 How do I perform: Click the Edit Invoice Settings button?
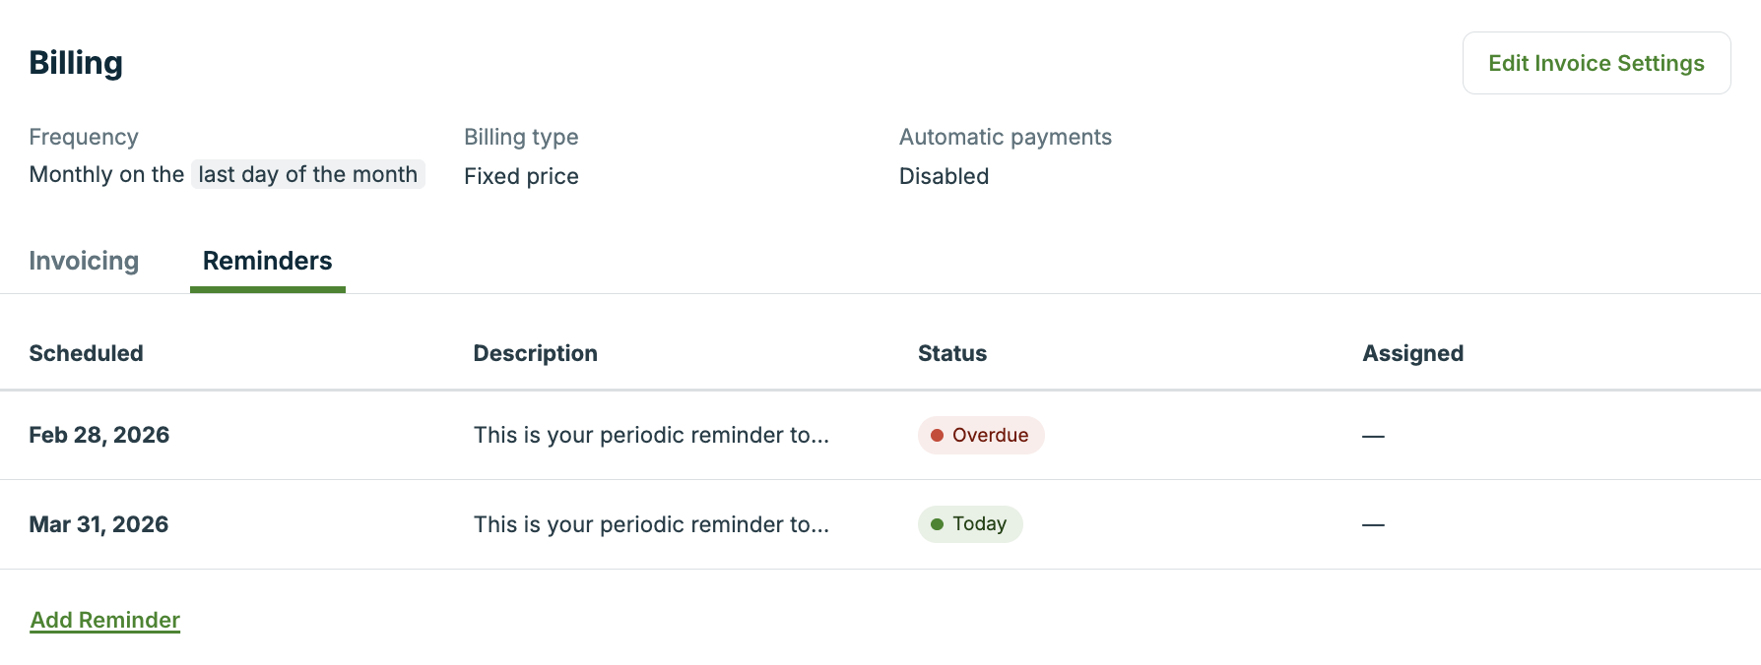1596,63
